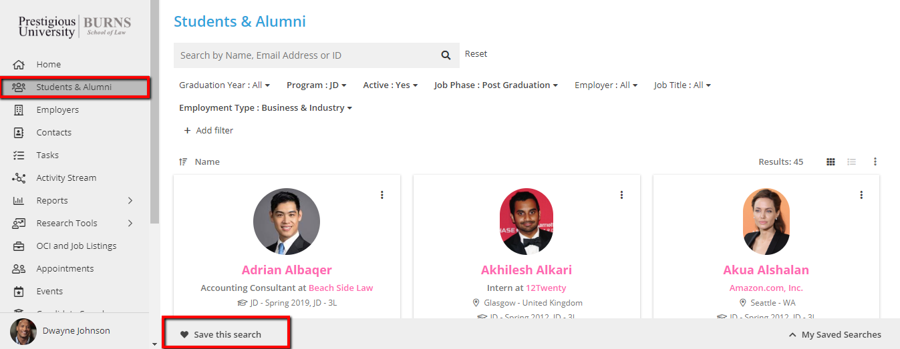Open the Graduation Year filter dropdown
Image resolution: width=900 pixels, height=349 pixels.
point(224,85)
